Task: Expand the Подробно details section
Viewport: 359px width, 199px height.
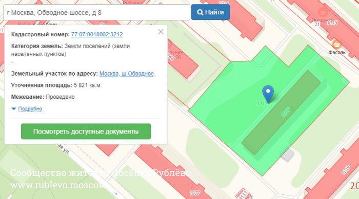Action: [30, 109]
